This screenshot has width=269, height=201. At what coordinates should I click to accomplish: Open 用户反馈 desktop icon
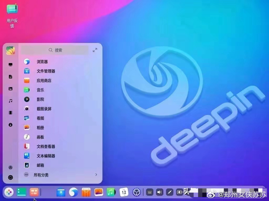12,16
